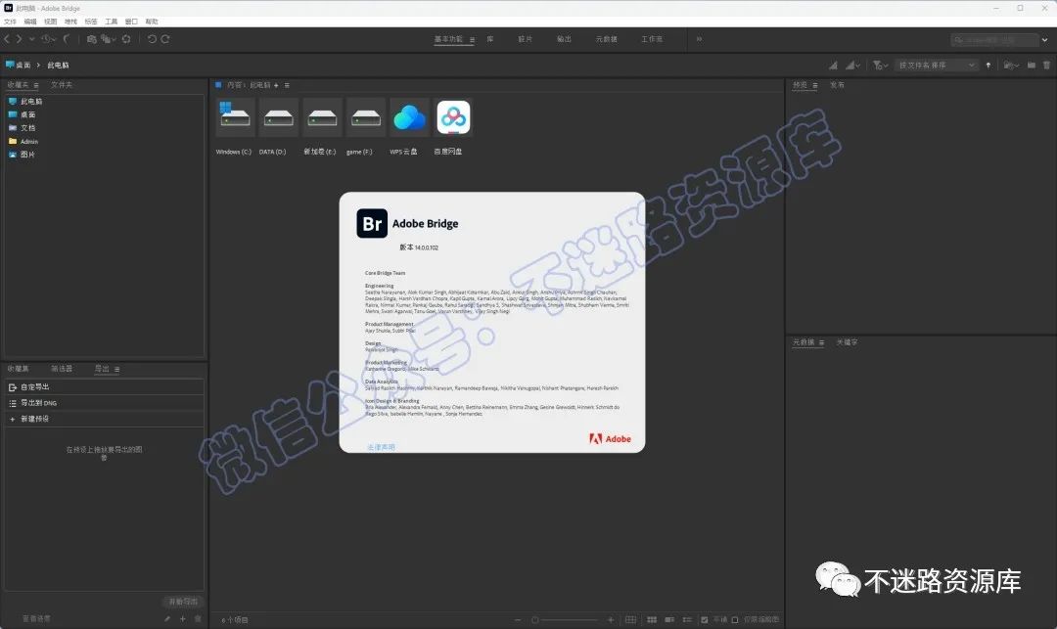
Task: Open the 编辑 menu
Action: (x=30, y=22)
